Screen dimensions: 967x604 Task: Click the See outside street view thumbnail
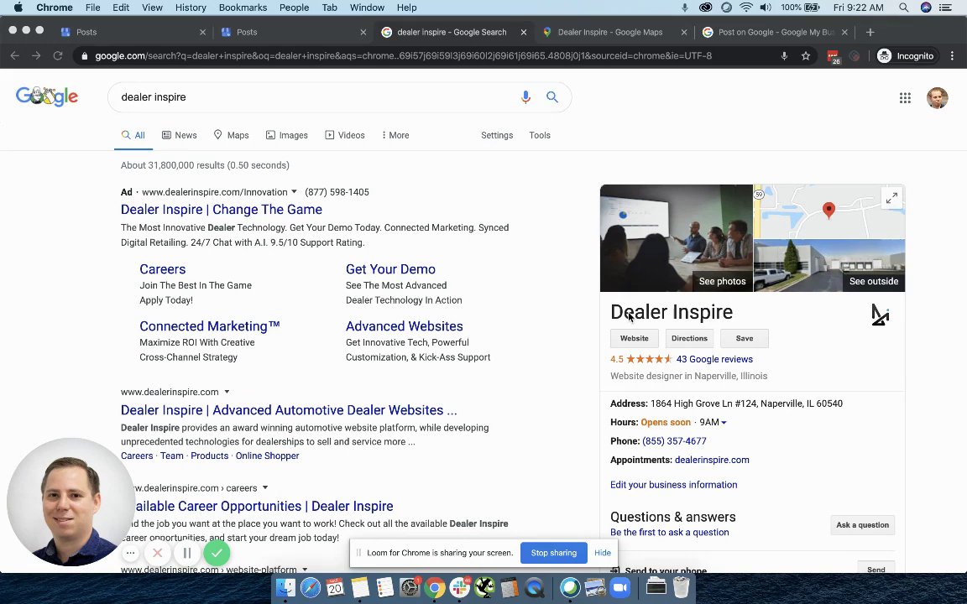click(829, 266)
